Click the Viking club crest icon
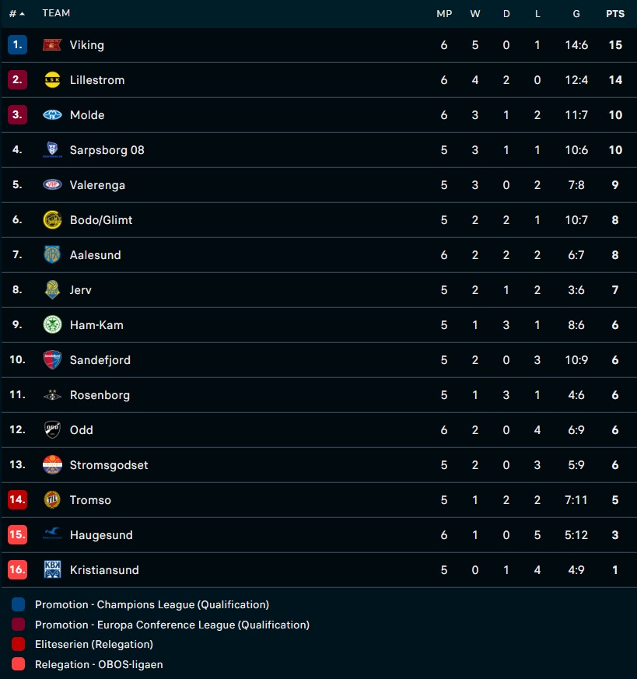 coord(52,45)
